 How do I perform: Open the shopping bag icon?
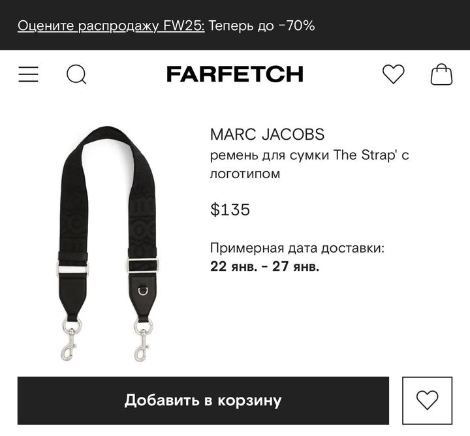point(441,74)
